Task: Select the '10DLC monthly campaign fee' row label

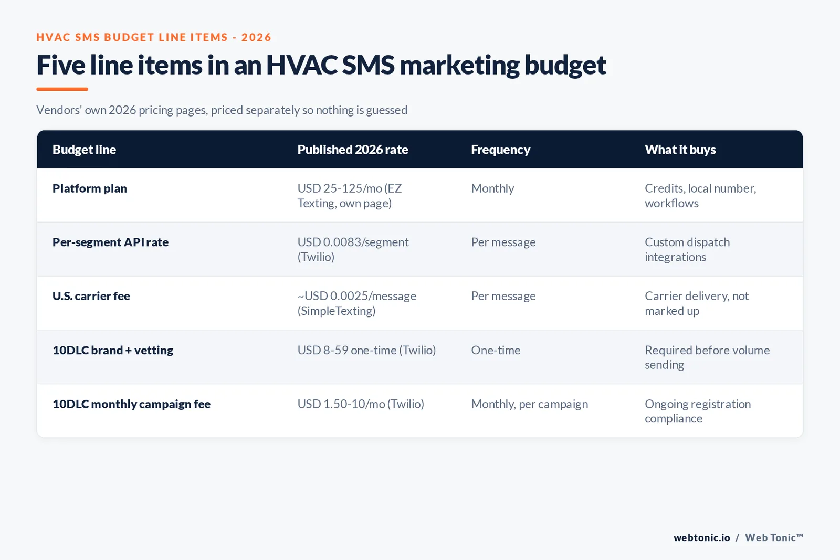Action: (x=131, y=404)
